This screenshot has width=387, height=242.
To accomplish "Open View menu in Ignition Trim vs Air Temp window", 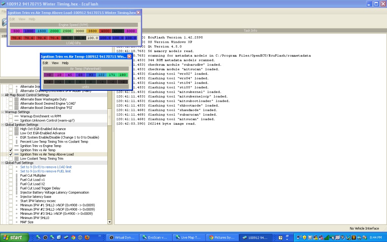I will pyautogui.click(x=55, y=63).
